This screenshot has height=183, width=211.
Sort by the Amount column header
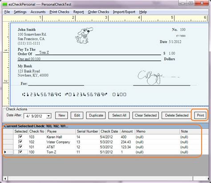coord(127,131)
